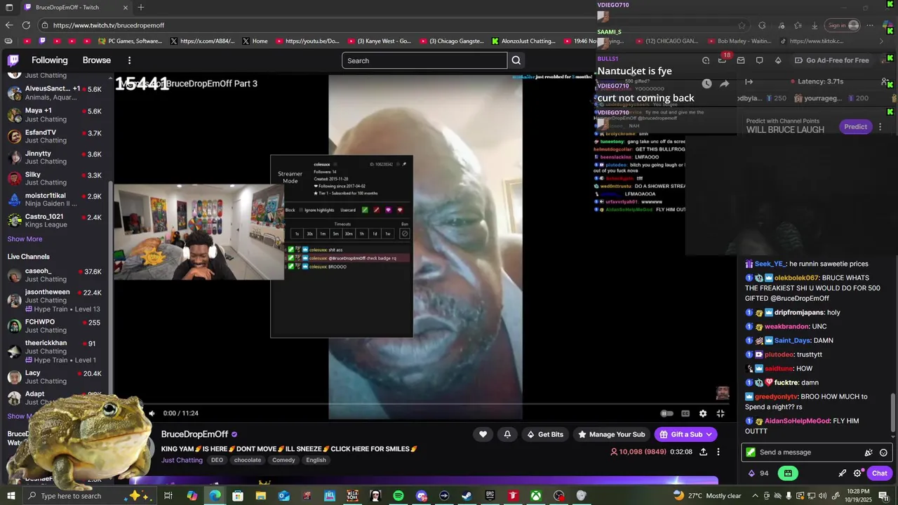Open the chat emote picker smiley
This screenshot has height=505, width=898.
884,452
